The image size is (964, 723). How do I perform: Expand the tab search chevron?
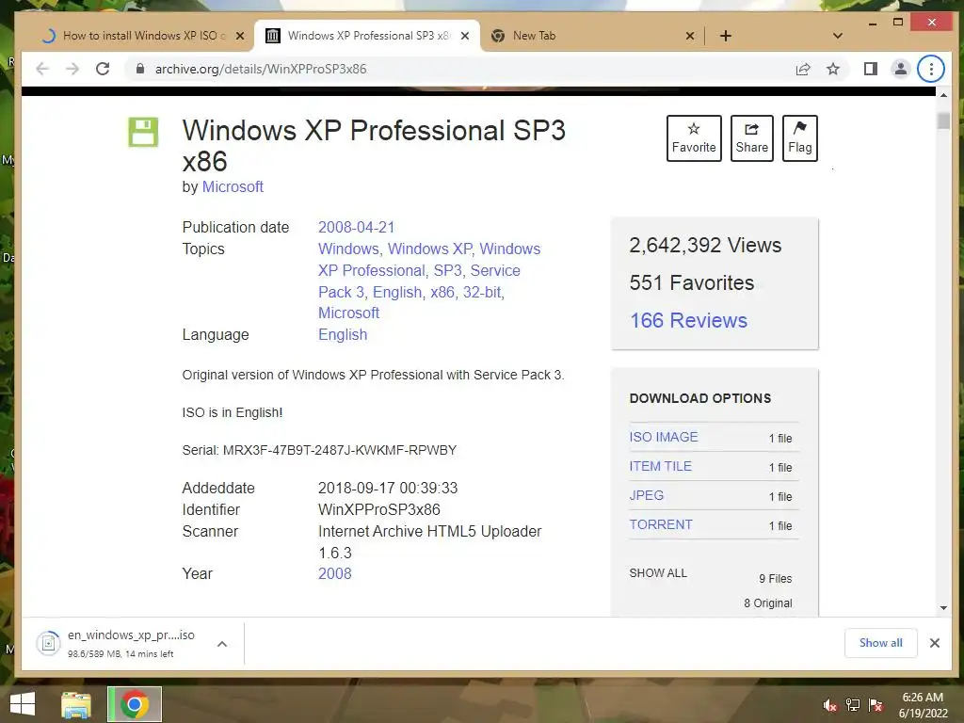pos(837,36)
